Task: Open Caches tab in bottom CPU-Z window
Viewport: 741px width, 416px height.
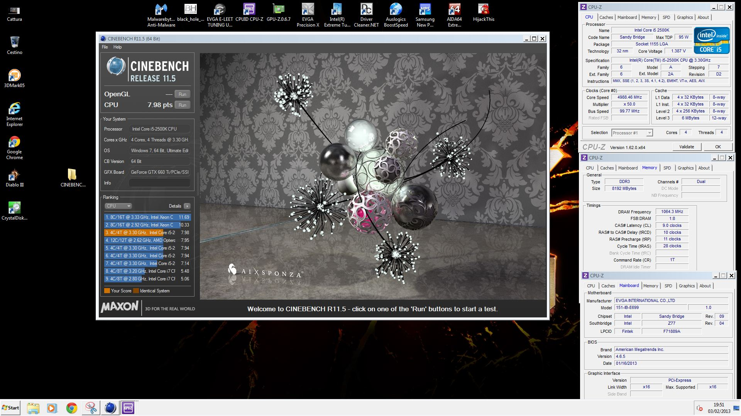Action: point(608,286)
